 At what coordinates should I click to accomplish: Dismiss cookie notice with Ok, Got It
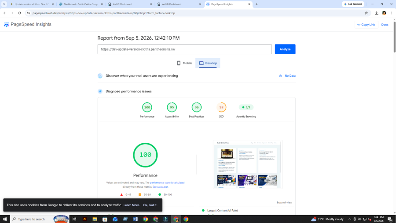click(x=150, y=205)
